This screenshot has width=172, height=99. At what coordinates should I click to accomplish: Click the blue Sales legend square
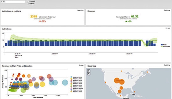coord(162,45)
